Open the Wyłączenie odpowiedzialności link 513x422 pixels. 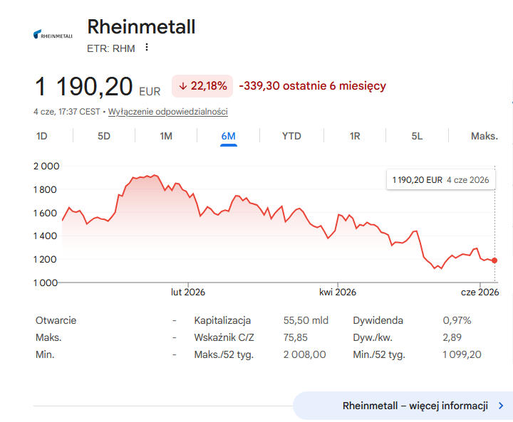click(x=168, y=112)
